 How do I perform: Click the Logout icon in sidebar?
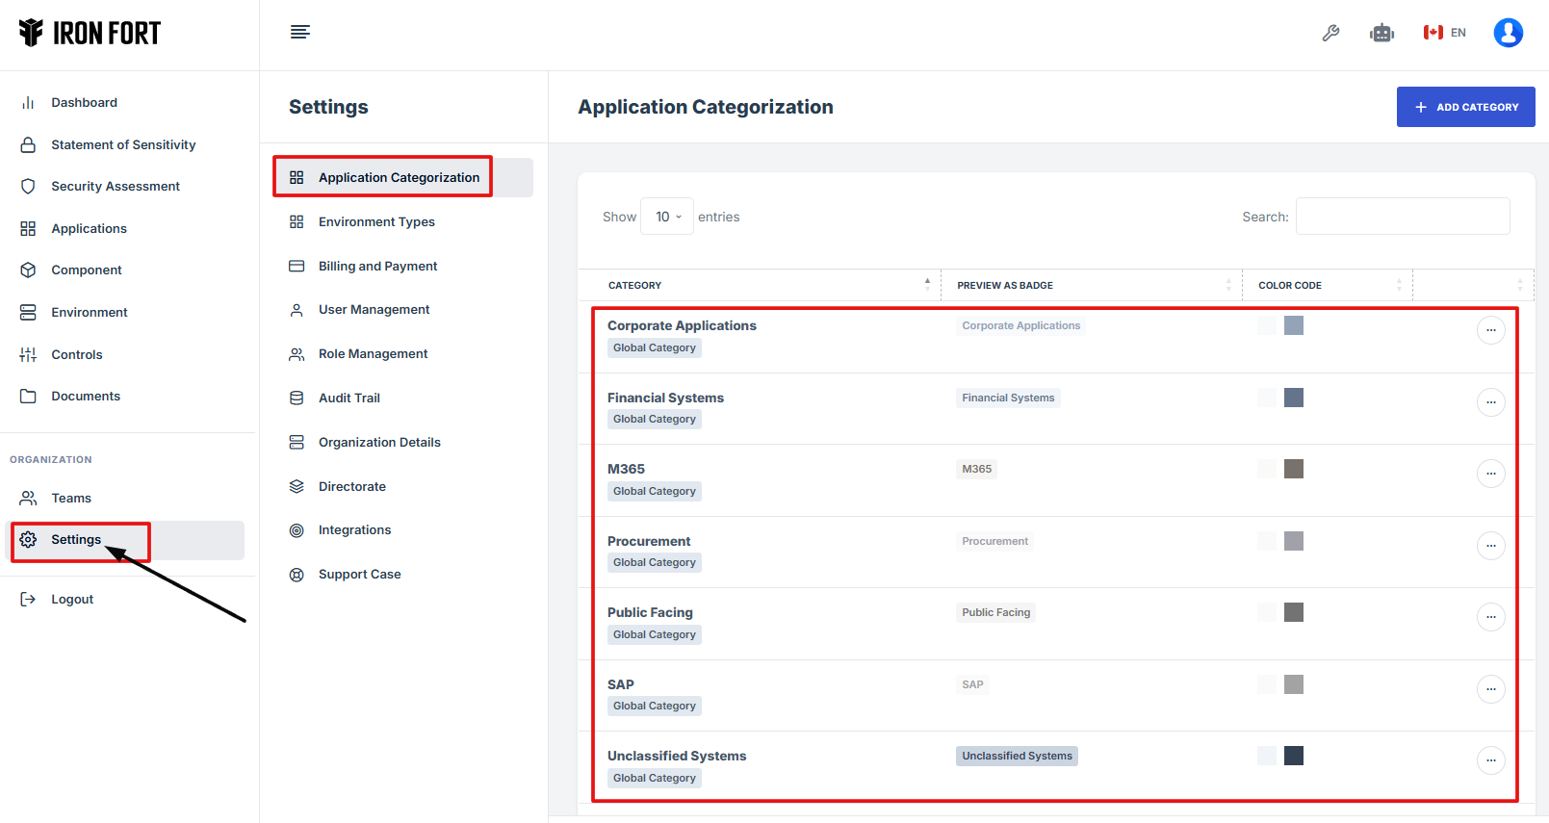(28, 599)
